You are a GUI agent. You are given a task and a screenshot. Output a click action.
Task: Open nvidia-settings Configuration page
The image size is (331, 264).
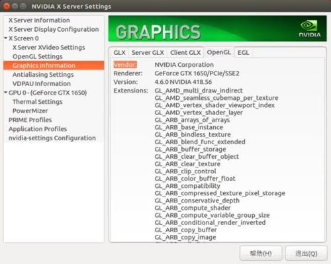pyautogui.click(x=52, y=138)
